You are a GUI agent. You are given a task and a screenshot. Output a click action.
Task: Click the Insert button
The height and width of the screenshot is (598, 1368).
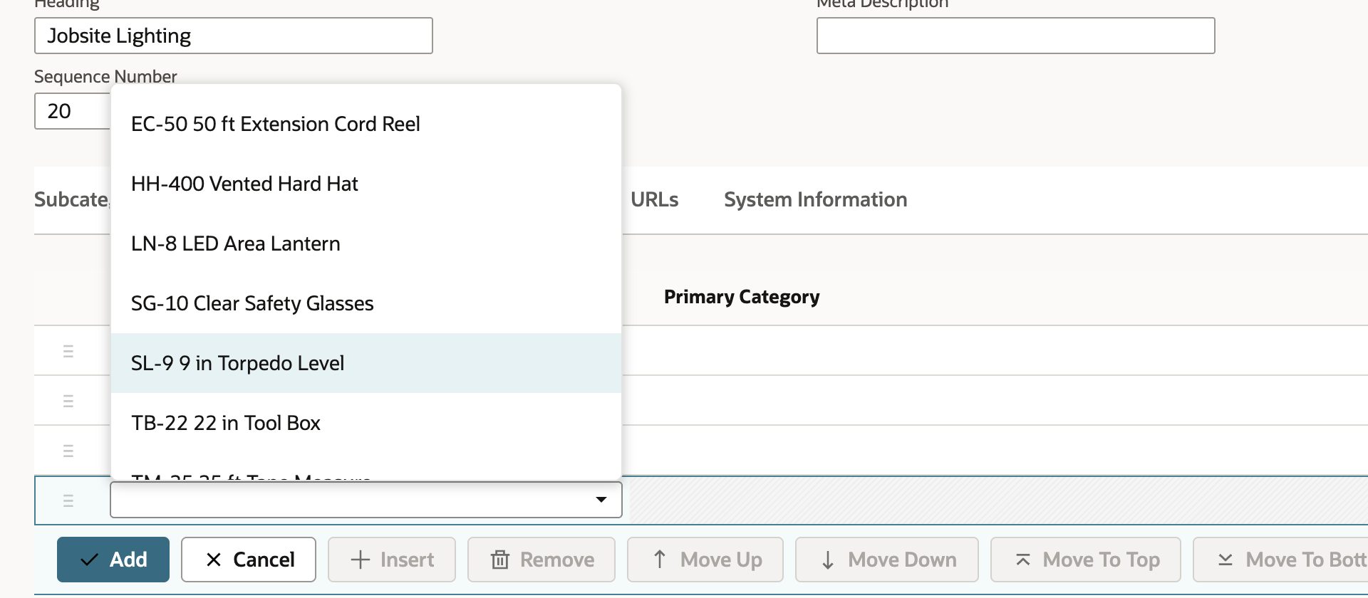(x=392, y=560)
